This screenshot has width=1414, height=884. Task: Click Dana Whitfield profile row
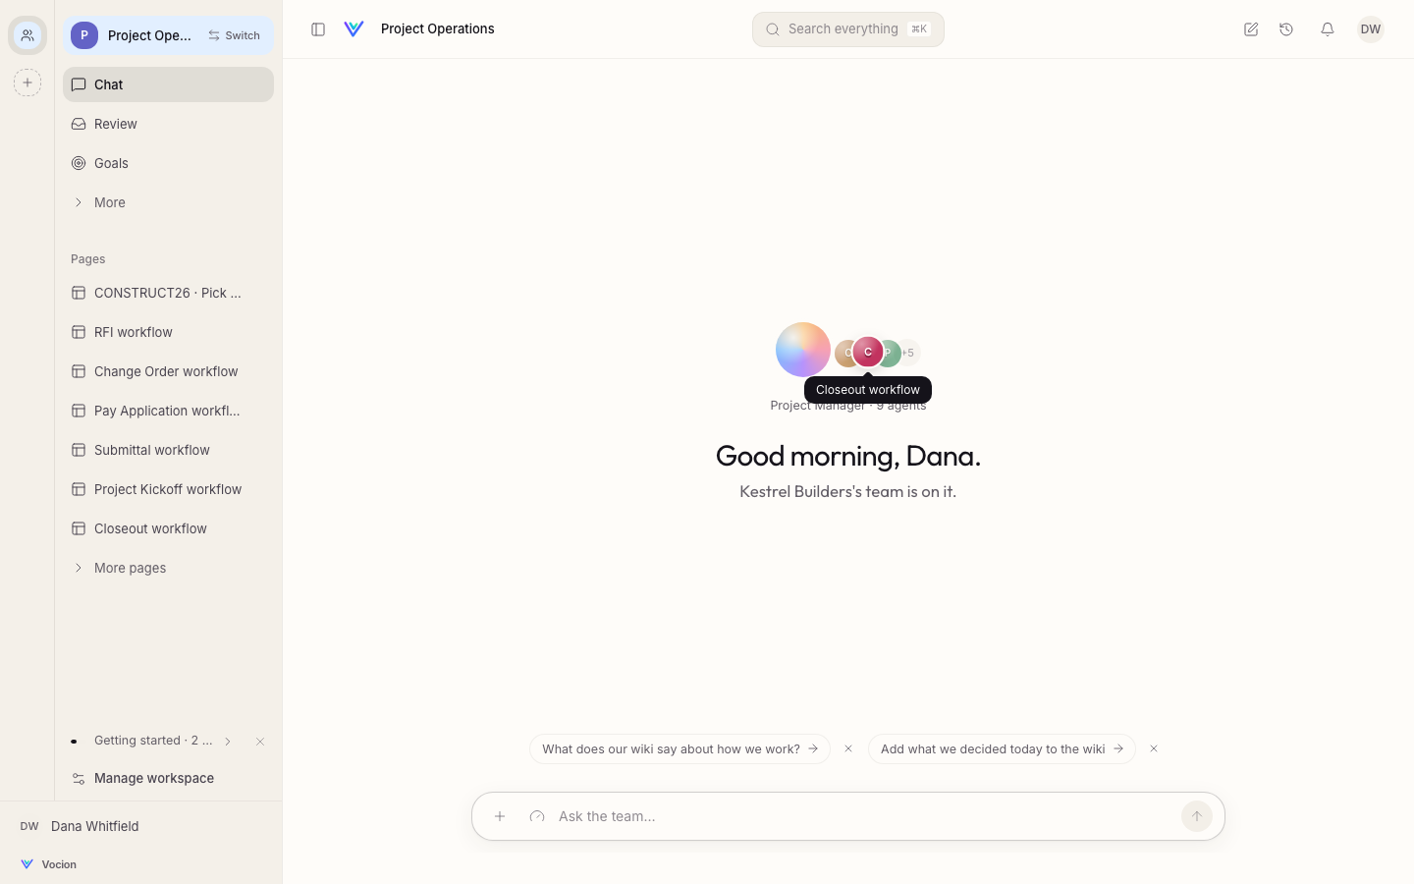pos(140,826)
